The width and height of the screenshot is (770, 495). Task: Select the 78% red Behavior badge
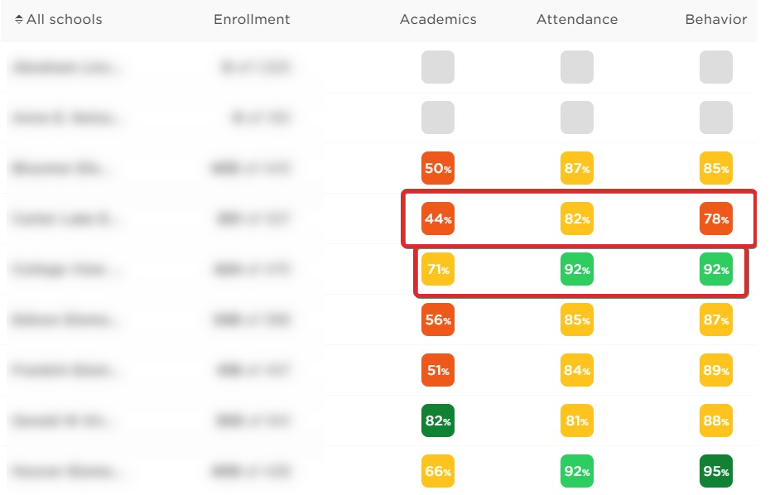(716, 219)
